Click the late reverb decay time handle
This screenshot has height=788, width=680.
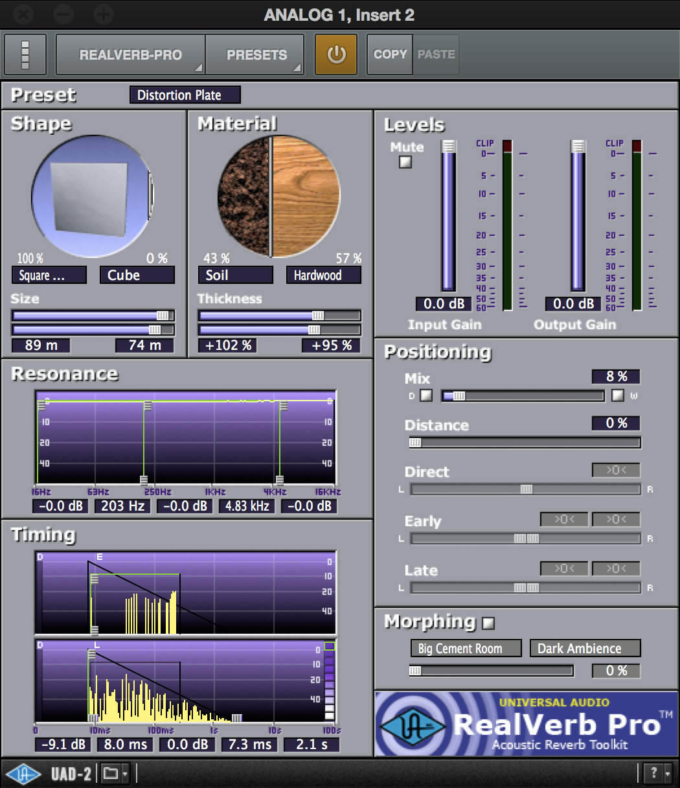click(x=237, y=718)
